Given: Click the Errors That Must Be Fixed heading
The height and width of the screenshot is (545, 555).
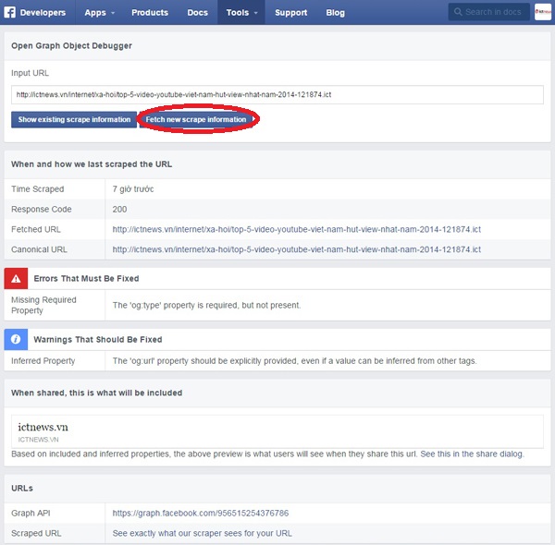Looking at the screenshot, I should click(86, 279).
